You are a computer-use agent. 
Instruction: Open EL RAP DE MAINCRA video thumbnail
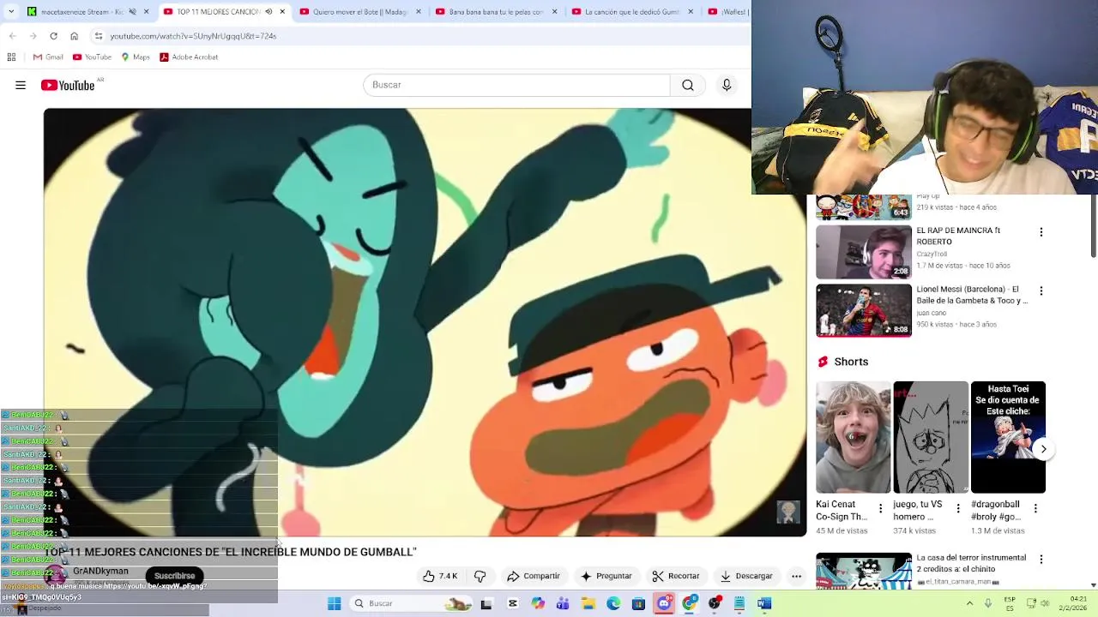tap(864, 252)
